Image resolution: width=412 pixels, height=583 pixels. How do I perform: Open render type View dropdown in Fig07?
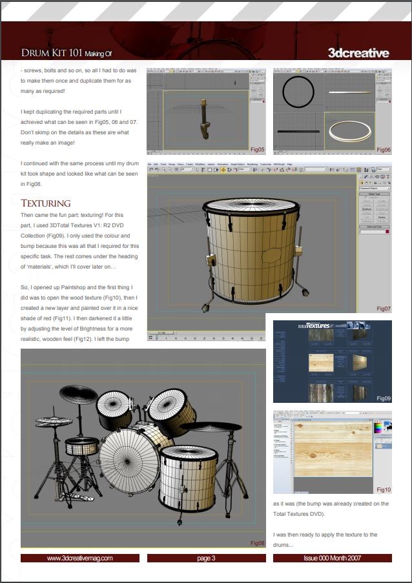tap(384, 169)
